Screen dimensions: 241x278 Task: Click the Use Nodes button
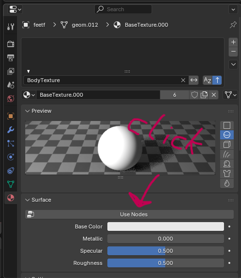[130, 214]
